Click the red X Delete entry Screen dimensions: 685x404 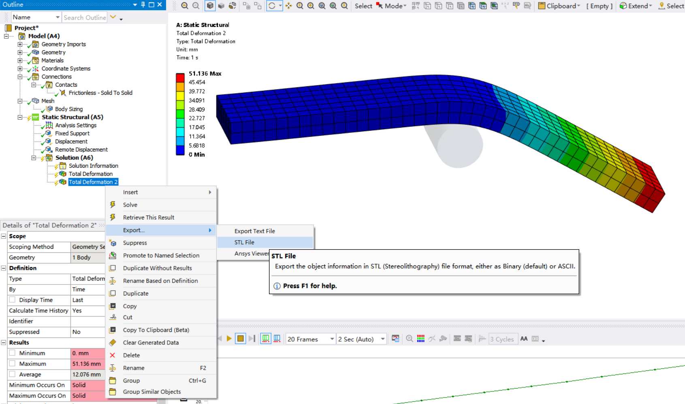pyautogui.click(x=161, y=355)
